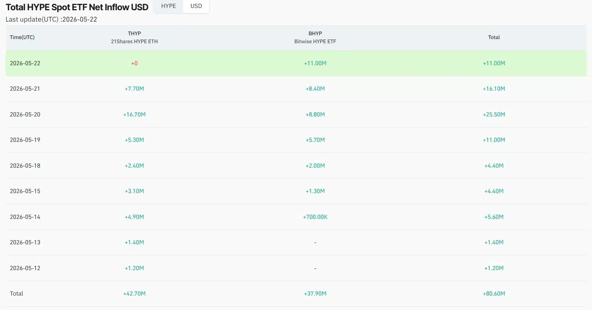Click the Total HYPE Spot ETF heading
This screenshot has height=310, width=592.
point(77,7)
